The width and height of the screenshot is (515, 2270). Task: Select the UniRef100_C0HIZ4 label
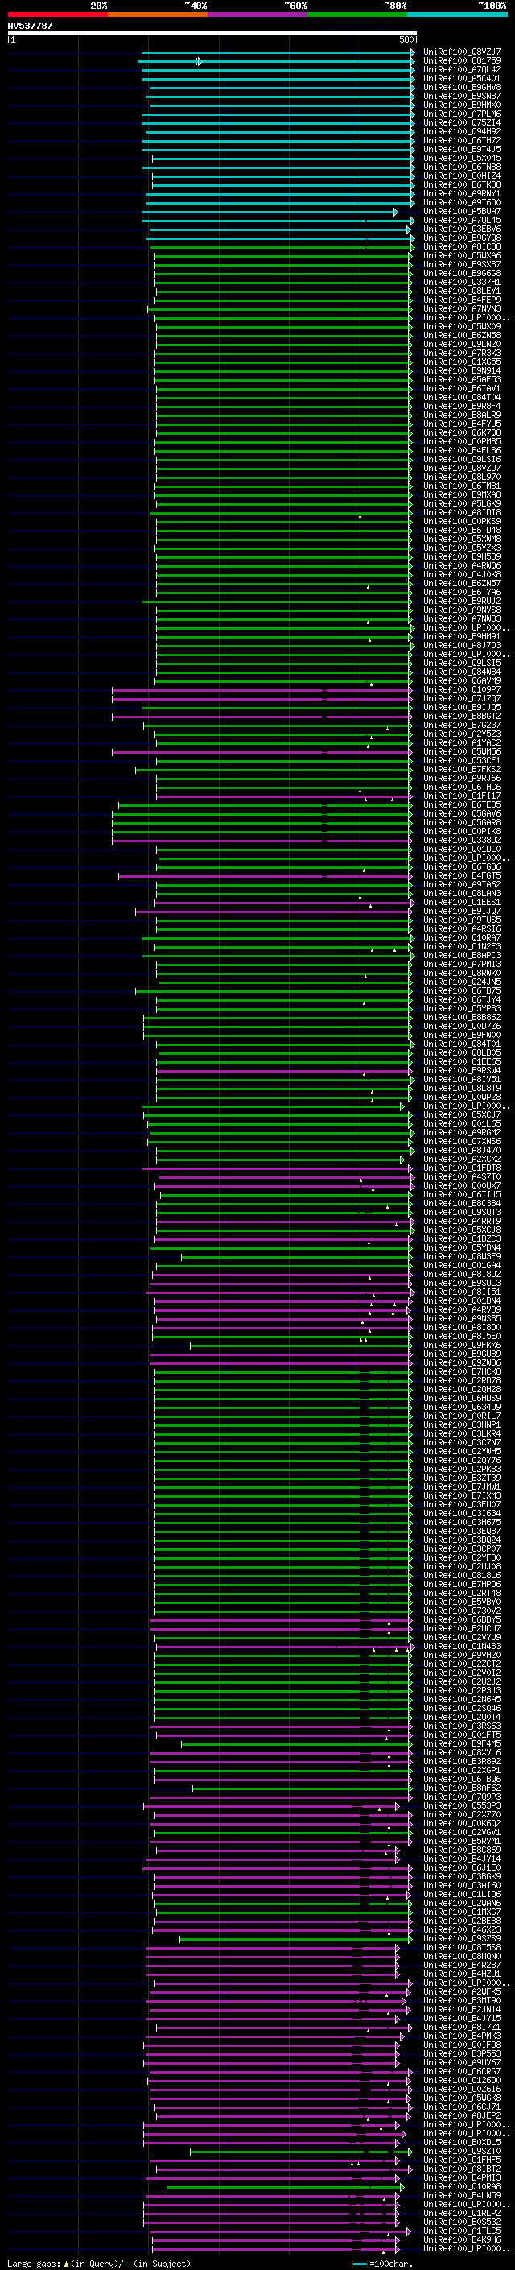pyautogui.click(x=461, y=176)
